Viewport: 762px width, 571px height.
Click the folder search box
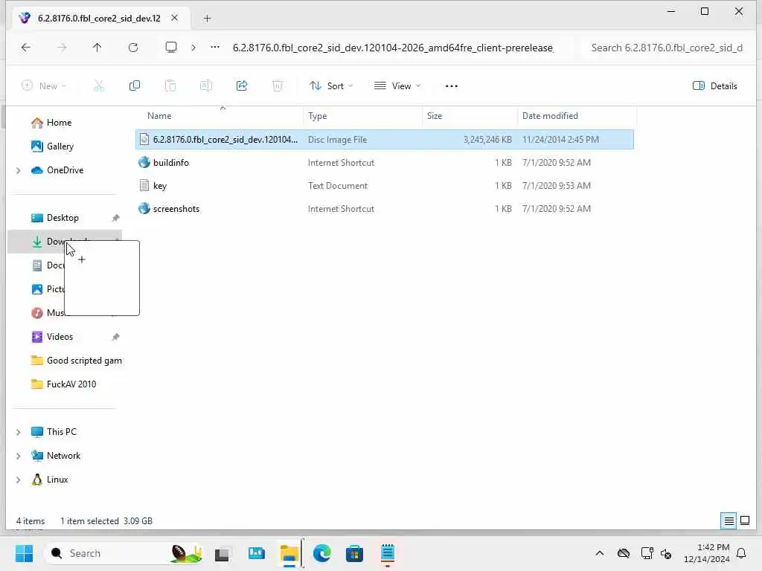tap(666, 48)
